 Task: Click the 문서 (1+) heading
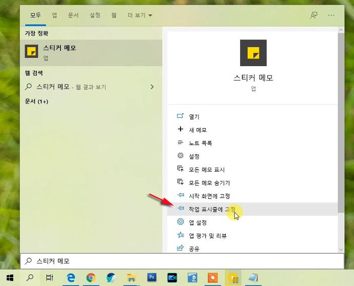pyautogui.click(x=36, y=101)
